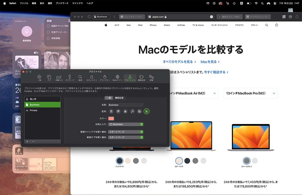Select the スターライト color for middle MacBook
The width and height of the screenshot is (302, 195).
tap(179, 161)
